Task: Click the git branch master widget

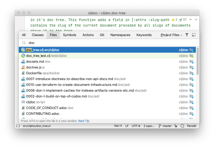Action: click(x=165, y=126)
